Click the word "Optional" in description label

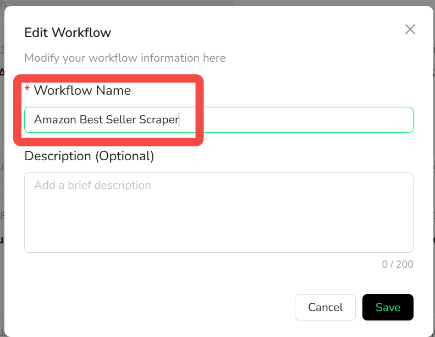coord(125,156)
